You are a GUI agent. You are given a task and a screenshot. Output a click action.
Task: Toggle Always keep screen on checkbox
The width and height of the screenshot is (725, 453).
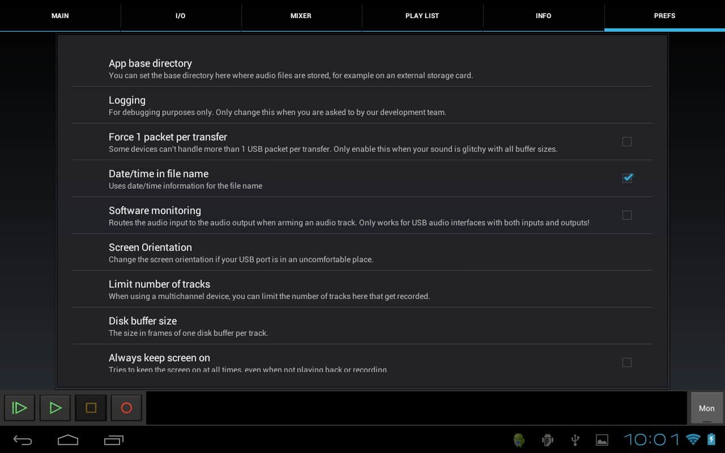[x=626, y=362]
